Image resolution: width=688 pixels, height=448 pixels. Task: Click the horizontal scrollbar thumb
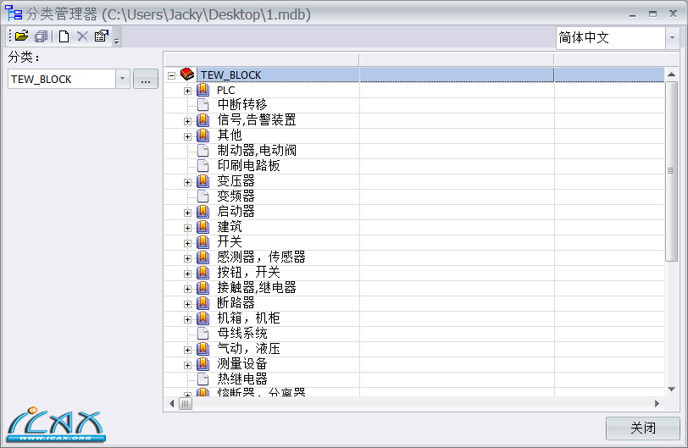(186, 404)
